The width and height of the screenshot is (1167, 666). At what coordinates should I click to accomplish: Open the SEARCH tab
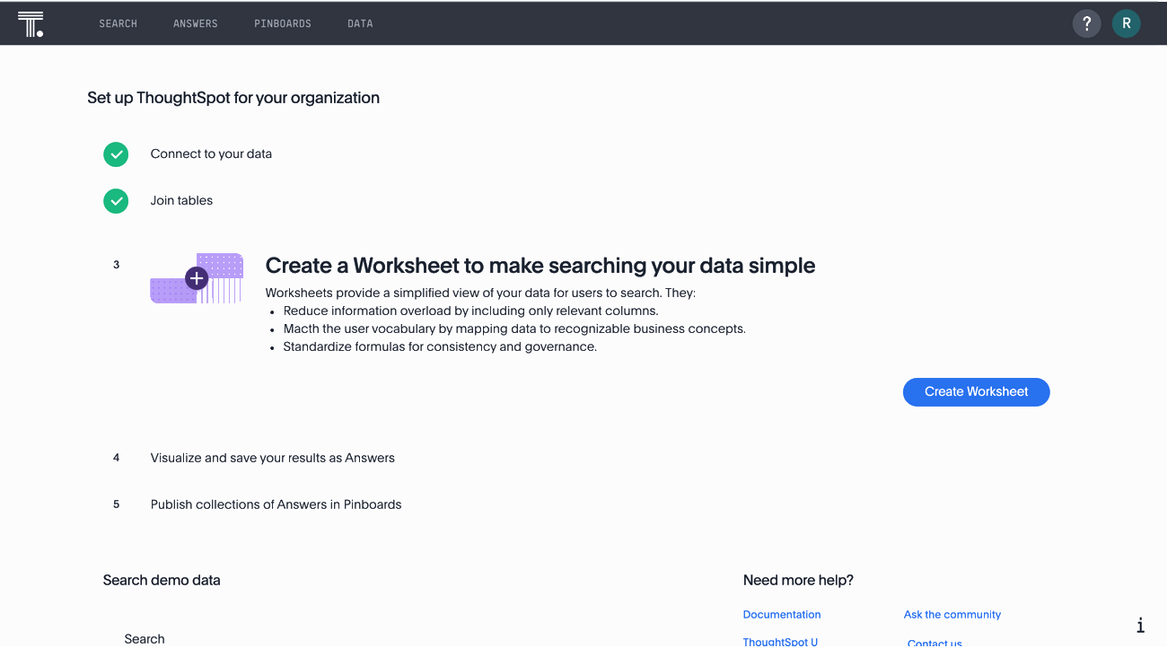[x=118, y=24]
